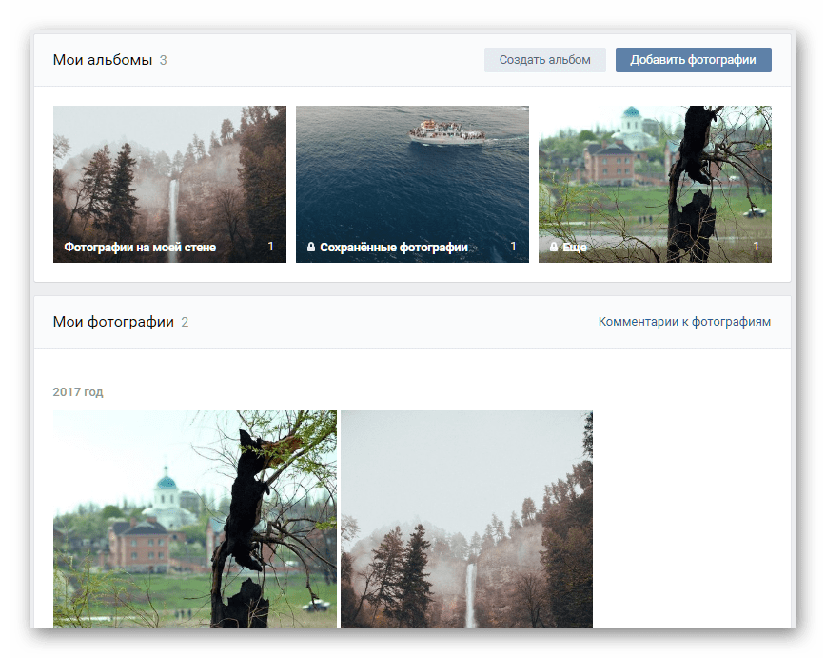826x658 pixels.
Task: Click the 'Мои фотографии' heading
Action: coord(113,322)
